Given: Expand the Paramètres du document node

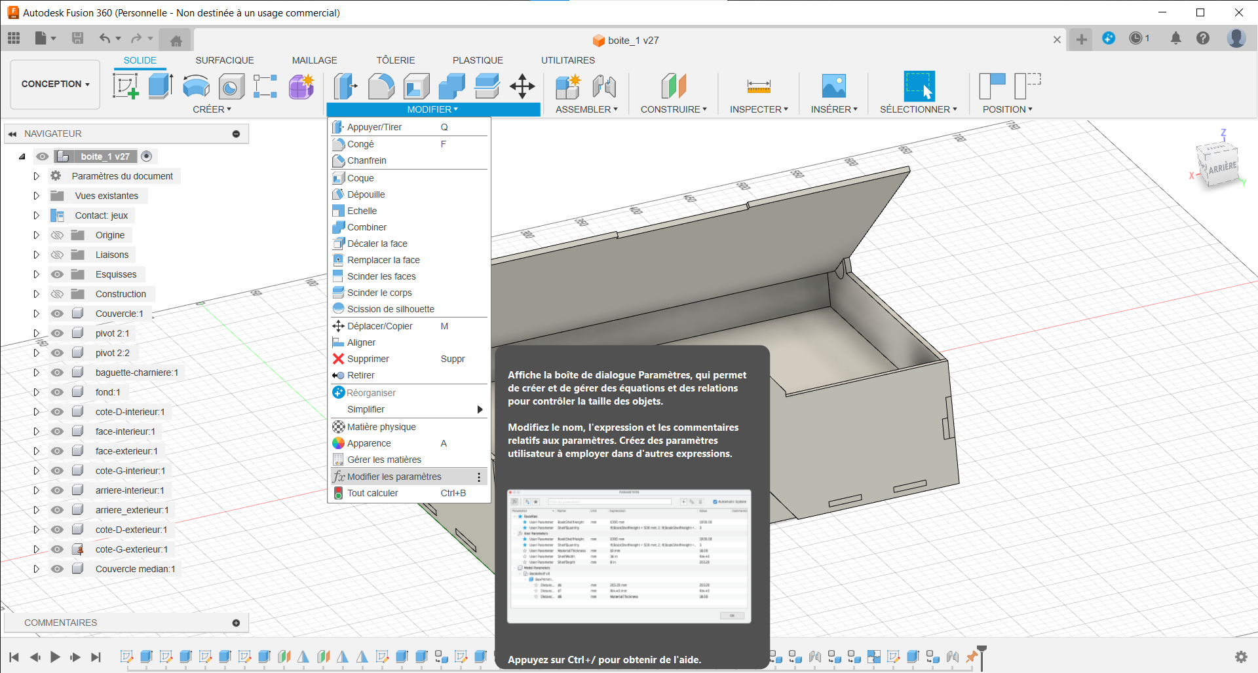Looking at the screenshot, I should [36, 176].
